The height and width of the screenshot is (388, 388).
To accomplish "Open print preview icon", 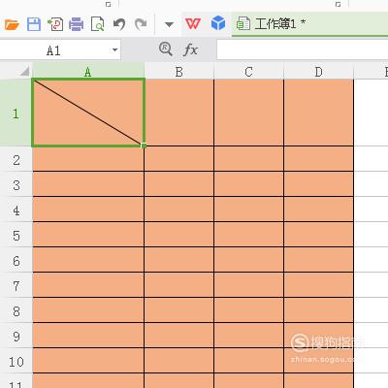I will [x=97, y=24].
